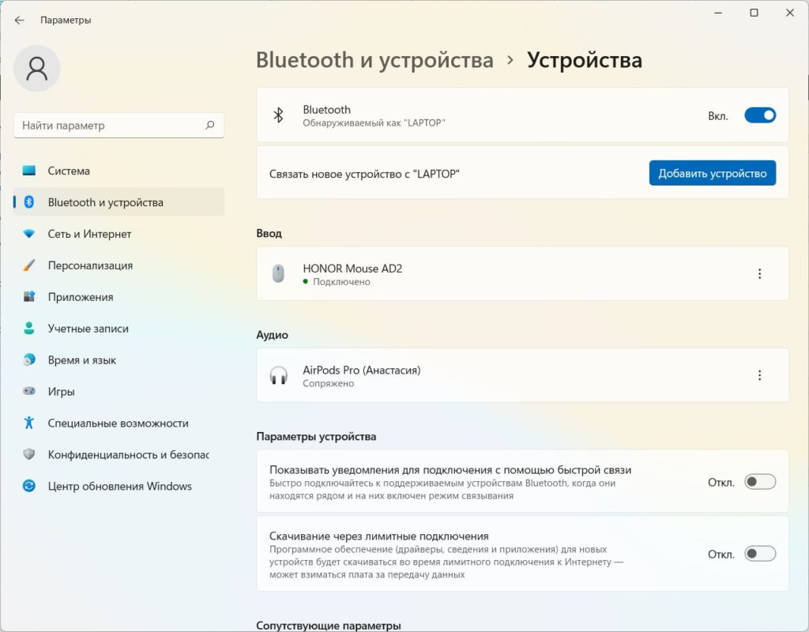Click the Время и язык globe icon
The height and width of the screenshot is (632, 809).
29,359
